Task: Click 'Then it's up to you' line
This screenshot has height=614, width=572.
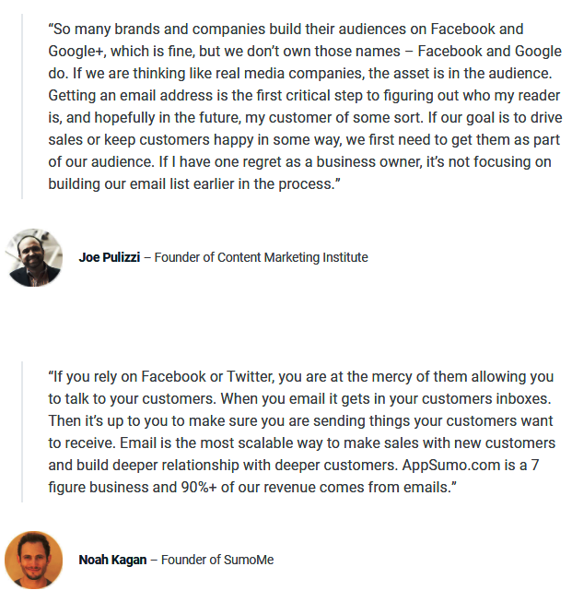Action: click(x=300, y=421)
